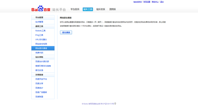Click the 网站提交通道 page heading
Screen dimensions: 198x107
click(66, 18)
